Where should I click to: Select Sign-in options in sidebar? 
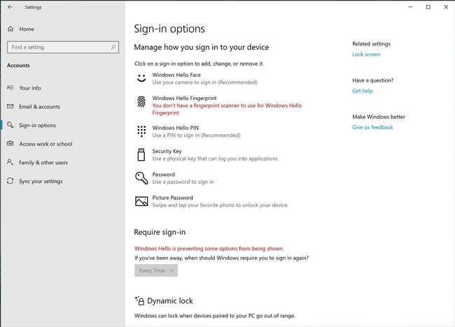(37, 125)
